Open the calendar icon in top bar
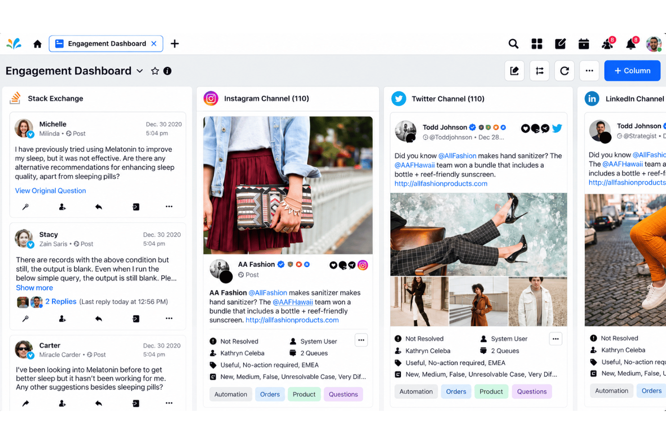 point(584,44)
